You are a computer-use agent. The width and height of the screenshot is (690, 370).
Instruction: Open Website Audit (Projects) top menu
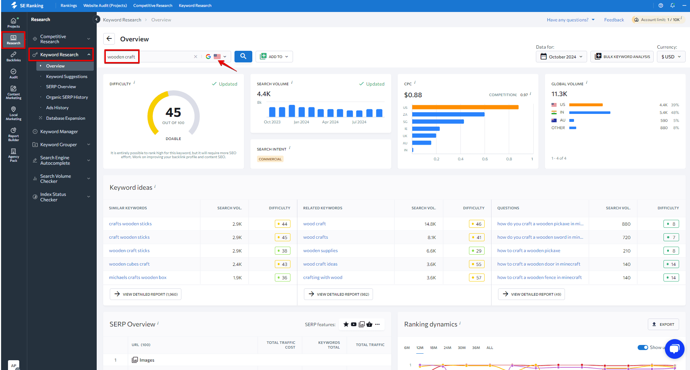click(x=105, y=5)
